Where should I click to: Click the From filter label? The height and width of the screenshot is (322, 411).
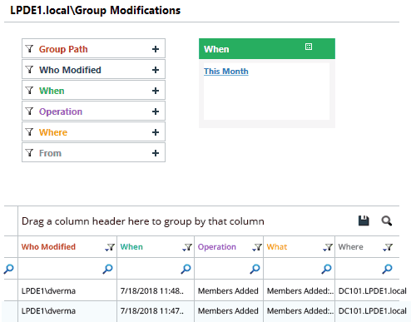pos(50,153)
